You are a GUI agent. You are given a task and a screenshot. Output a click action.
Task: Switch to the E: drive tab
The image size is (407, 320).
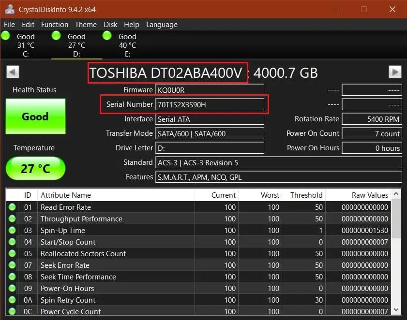click(x=127, y=45)
